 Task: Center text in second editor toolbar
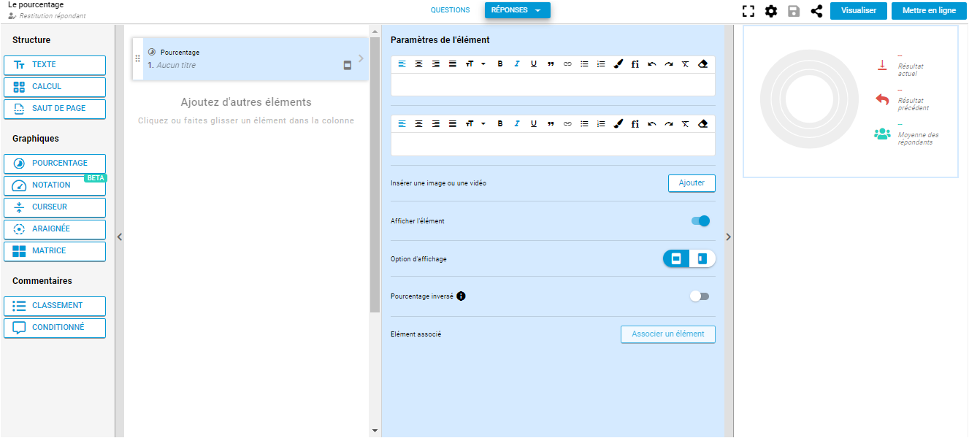418,123
